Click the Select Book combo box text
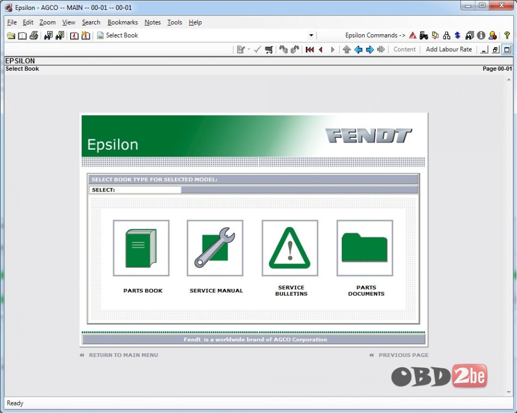Screen dimensions: 517x413 coord(122,35)
